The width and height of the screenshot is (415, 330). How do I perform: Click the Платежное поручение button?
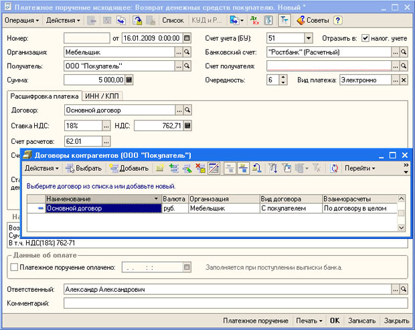pyautogui.click(x=256, y=321)
